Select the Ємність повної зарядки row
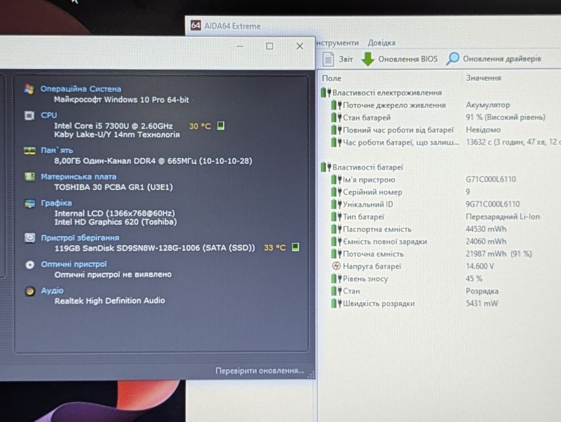Viewport: 561px width, 422px height. (439, 241)
